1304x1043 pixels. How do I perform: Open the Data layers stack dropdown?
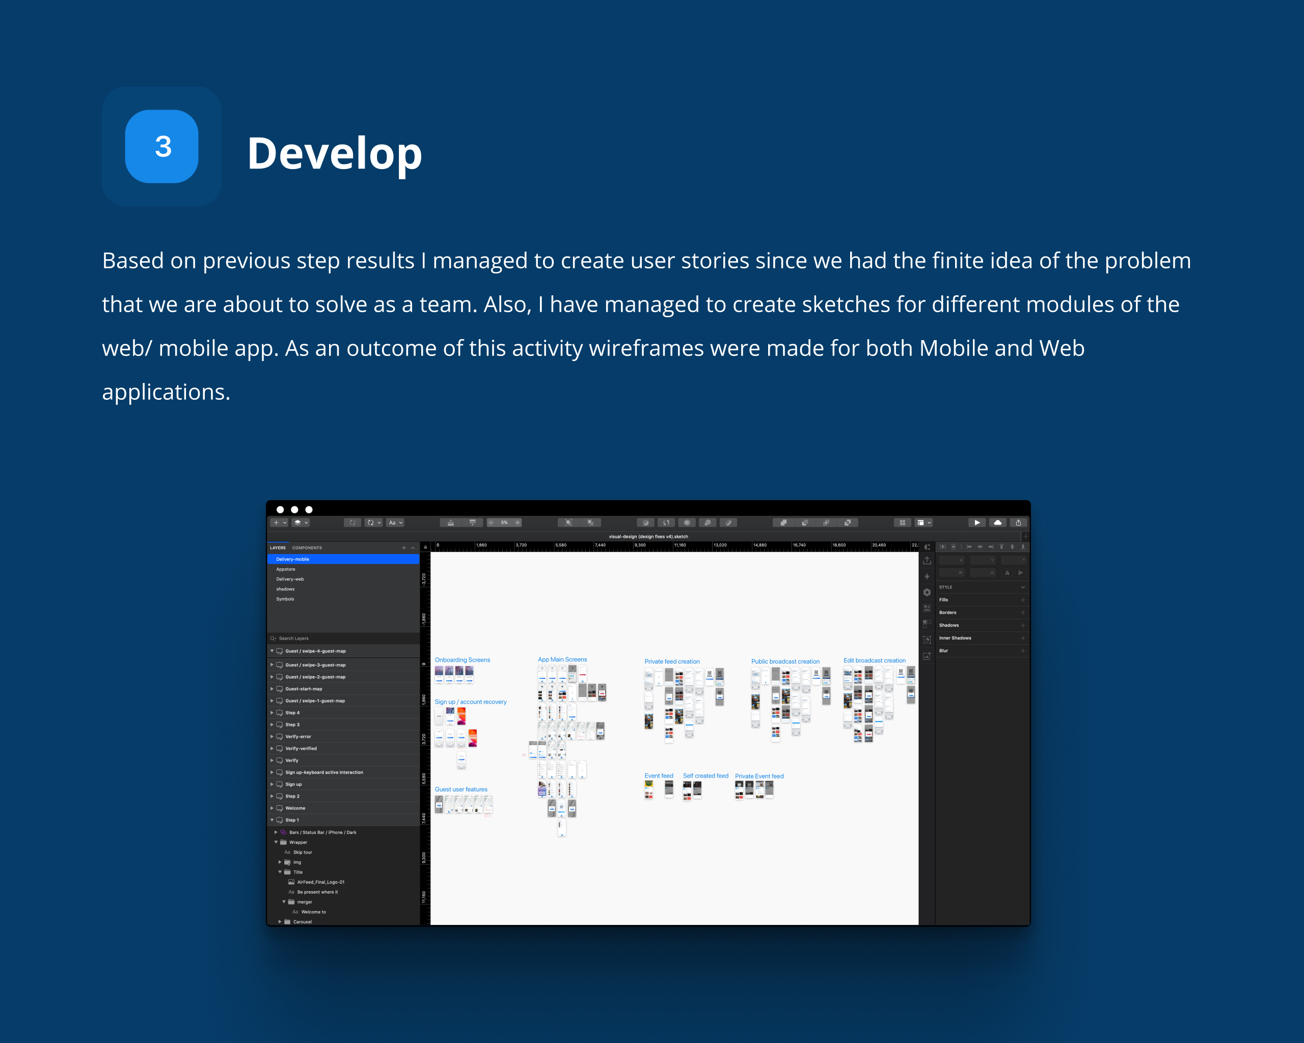point(301,523)
